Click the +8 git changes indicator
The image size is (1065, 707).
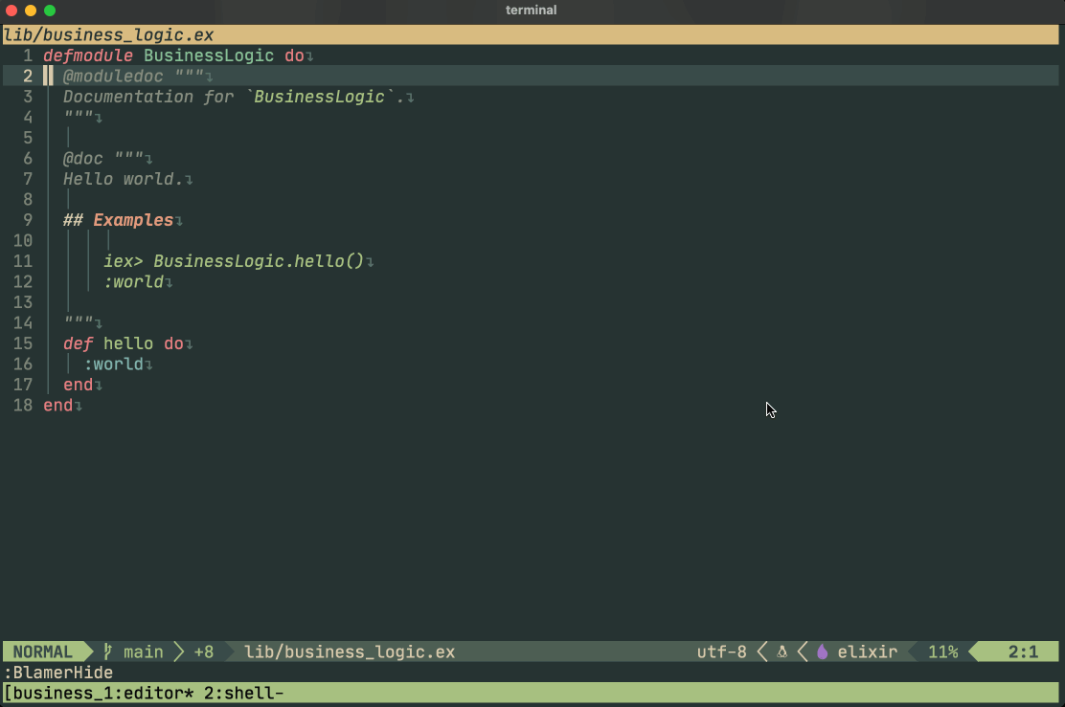204,652
